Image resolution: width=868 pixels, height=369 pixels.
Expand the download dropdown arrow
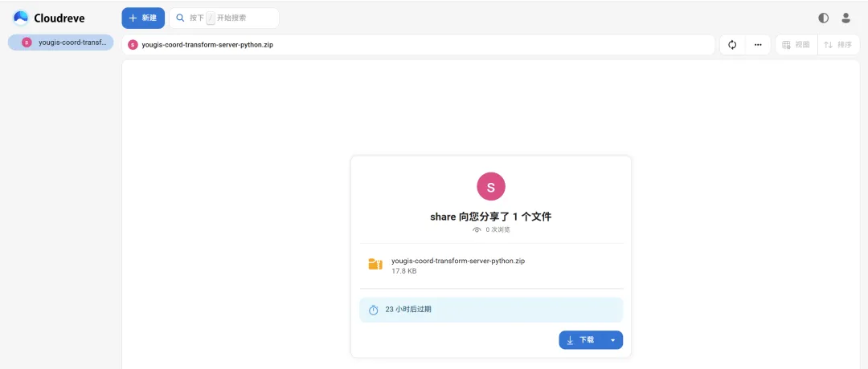pos(612,340)
